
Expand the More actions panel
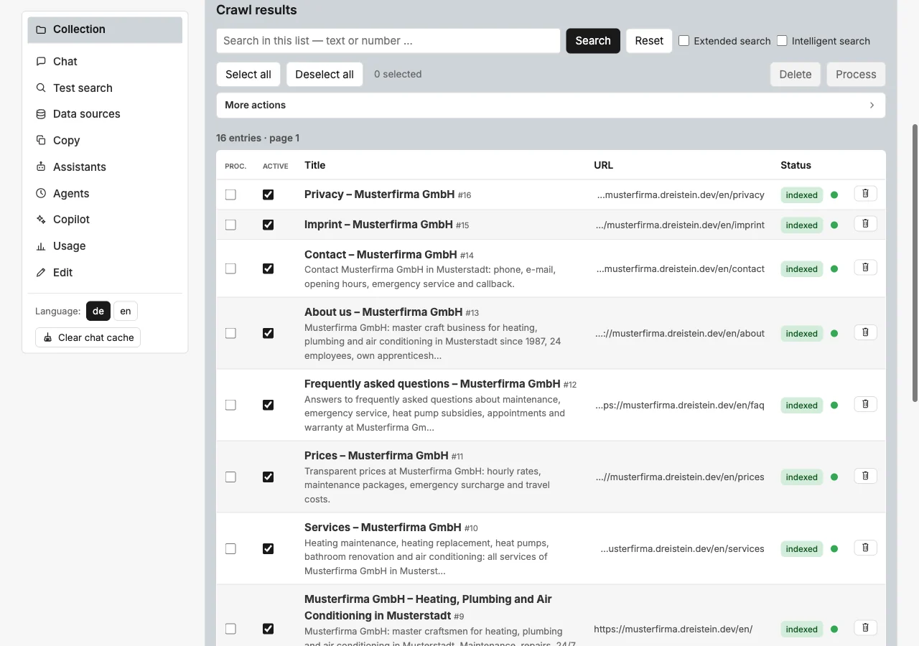pos(551,106)
